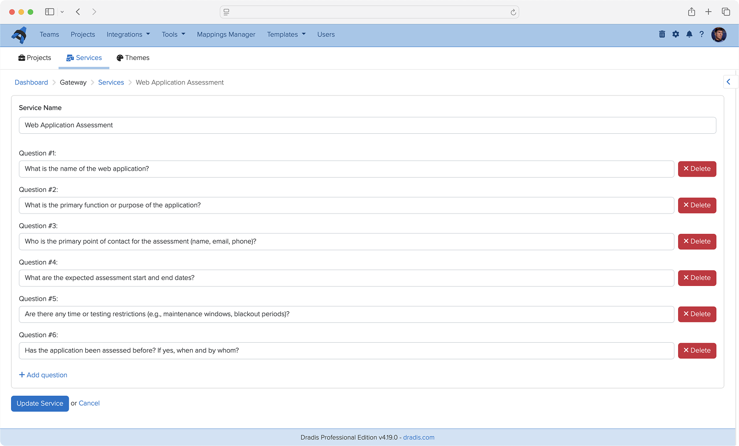Click the Update Service button
The width and height of the screenshot is (739, 446).
point(40,404)
